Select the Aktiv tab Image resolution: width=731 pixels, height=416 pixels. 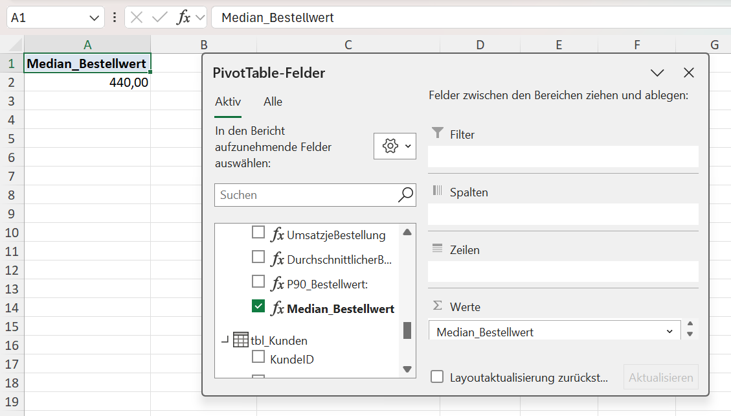tap(228, 102)
